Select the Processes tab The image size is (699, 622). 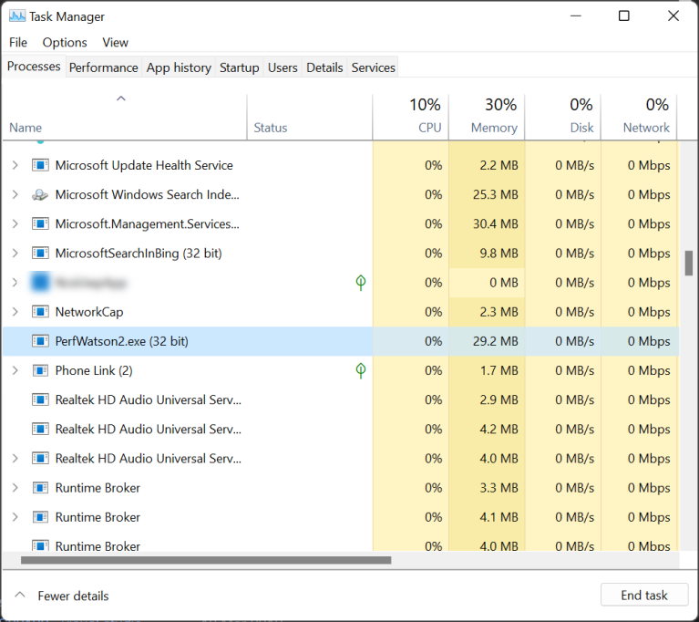click(34, 66)
